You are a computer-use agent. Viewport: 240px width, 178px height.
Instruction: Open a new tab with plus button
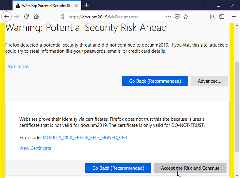click(87, 5)
